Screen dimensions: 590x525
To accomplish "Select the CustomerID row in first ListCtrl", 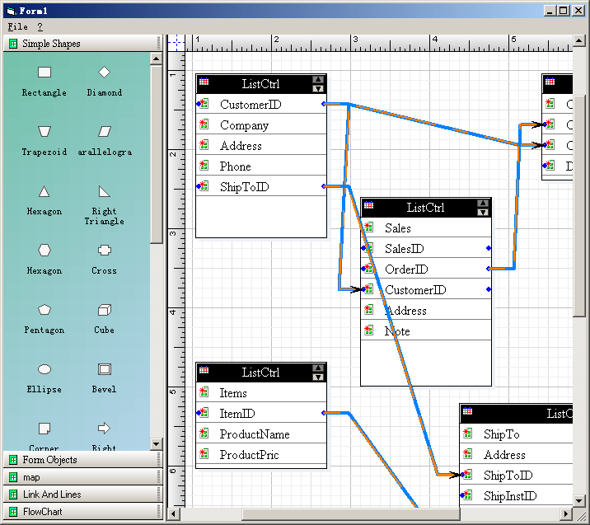I will pyautogui.click(x=260, y=105).
